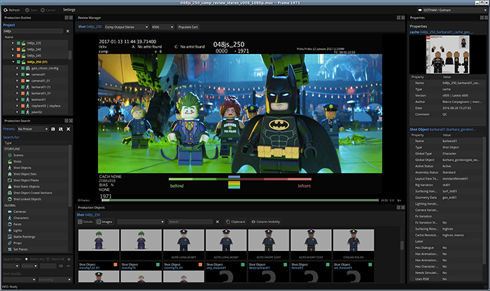The width and height of the screenshot is (490, 291).
Task: Clear Production Objects search with X
Action: [x=218, y=222]
